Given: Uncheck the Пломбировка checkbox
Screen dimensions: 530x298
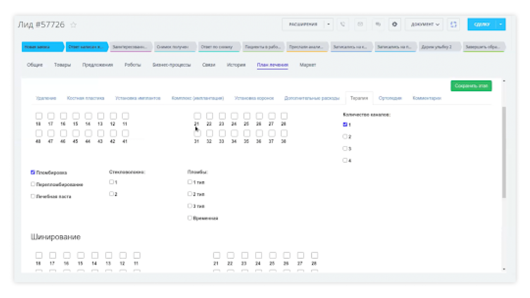Looking at the screenshot, I should tap(33, 172).
